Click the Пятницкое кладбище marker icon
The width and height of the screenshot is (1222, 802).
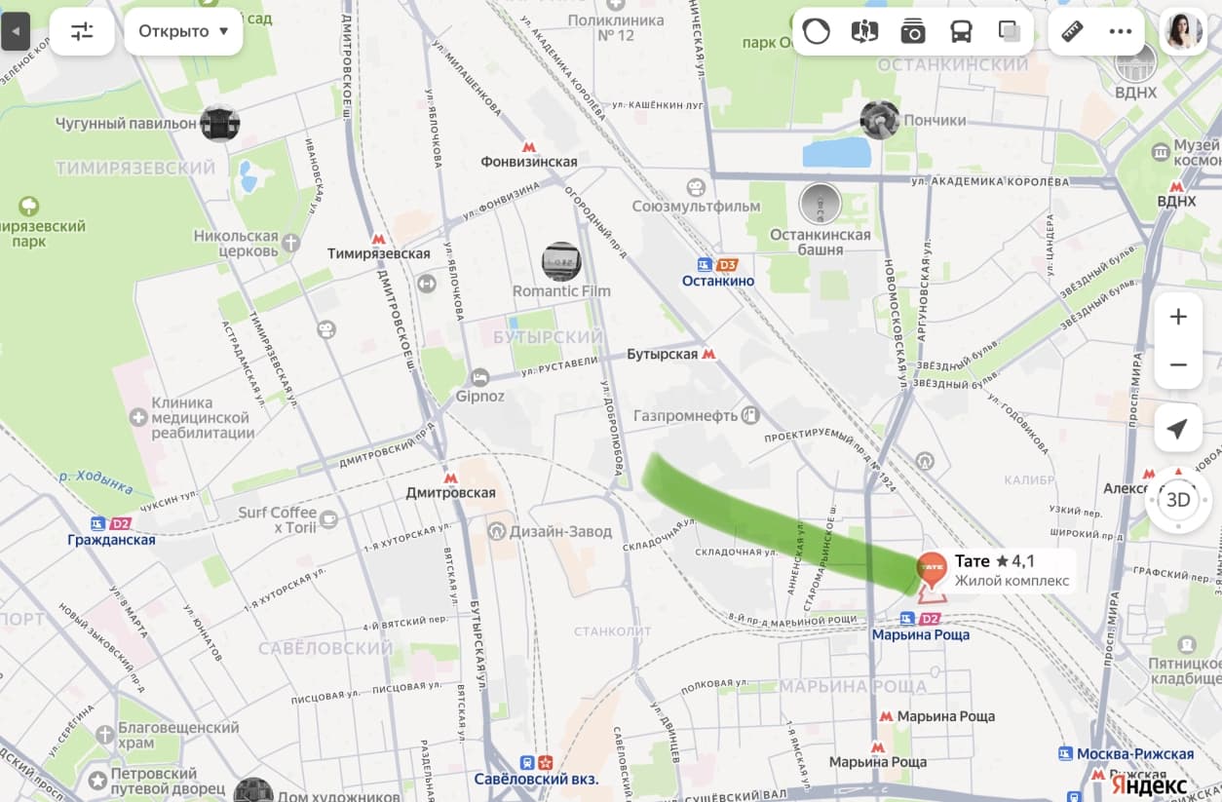(1186, 645)
